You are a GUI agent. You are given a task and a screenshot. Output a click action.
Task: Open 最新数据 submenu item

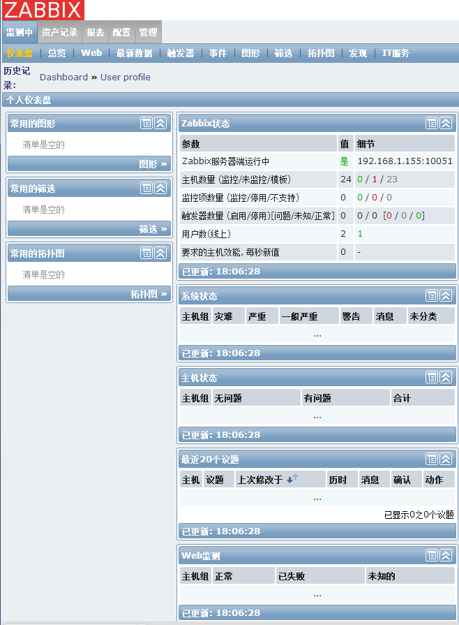[x=134, y=53]
